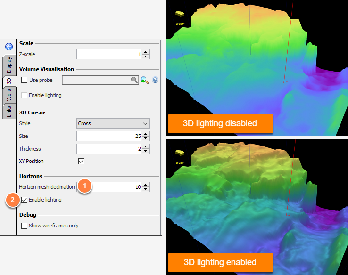The image size is (348, 275).
Task: Disable Horizons Enable lighting checkbox
Action: coord(24,200)
